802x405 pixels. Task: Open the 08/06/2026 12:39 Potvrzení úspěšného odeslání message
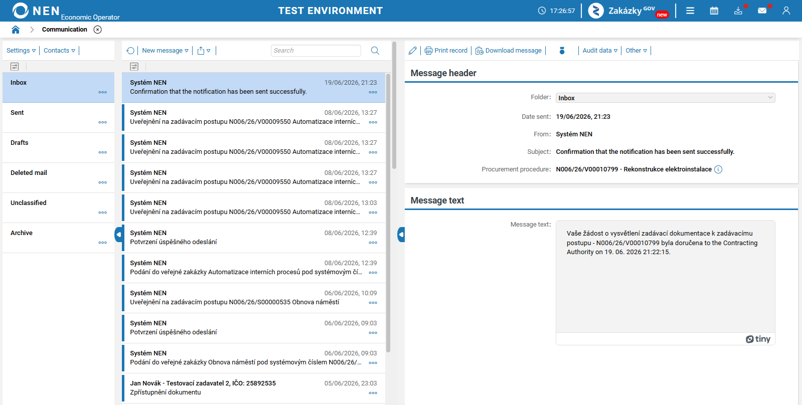(253, 238)
